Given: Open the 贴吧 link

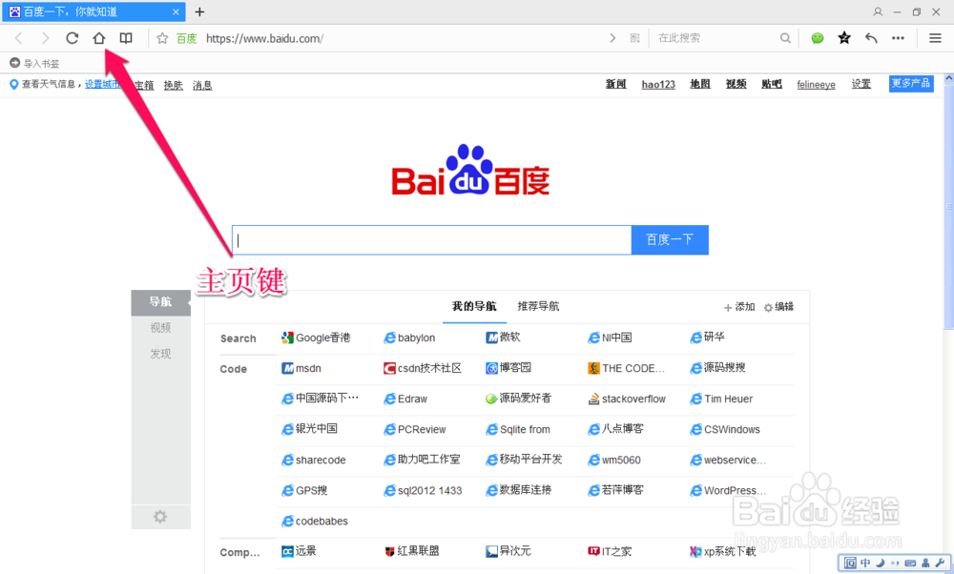Looking at the screenshot, I should 772,85.
